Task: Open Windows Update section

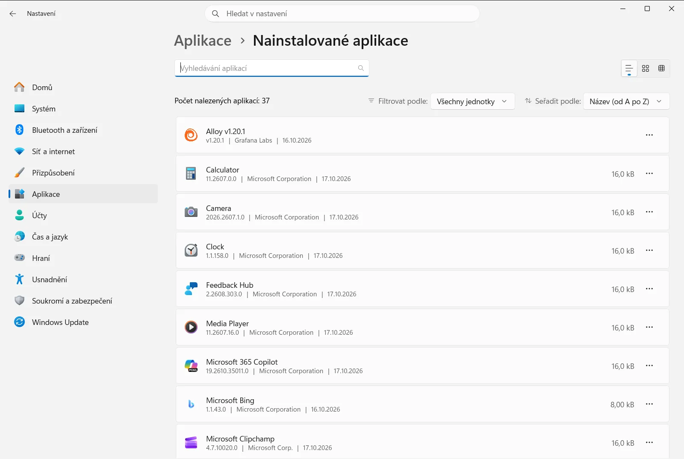Action: coord(83,322)
